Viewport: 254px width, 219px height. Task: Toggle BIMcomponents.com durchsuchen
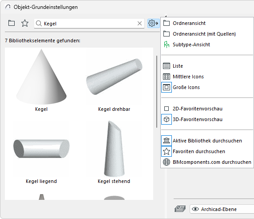(207, 162)
